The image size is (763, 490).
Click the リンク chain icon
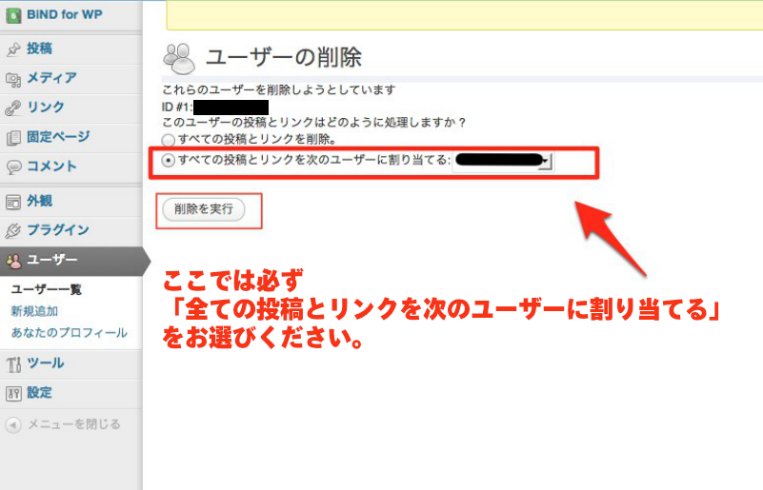13,108
